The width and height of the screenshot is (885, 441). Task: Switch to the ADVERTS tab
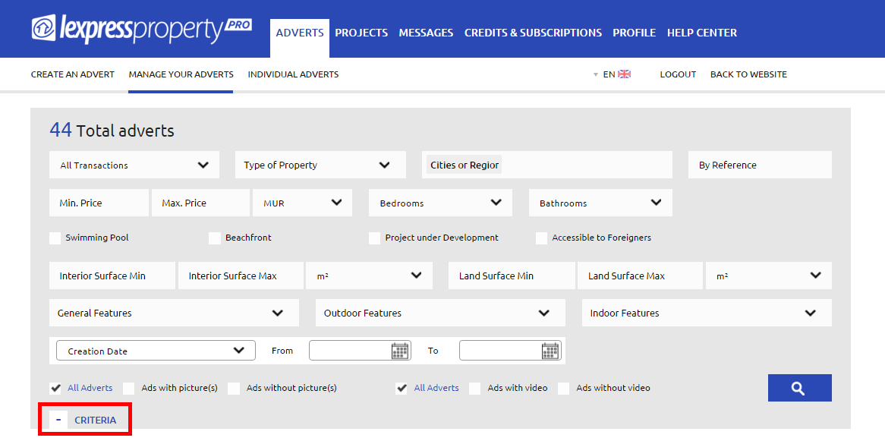click(x=300, y=33)
